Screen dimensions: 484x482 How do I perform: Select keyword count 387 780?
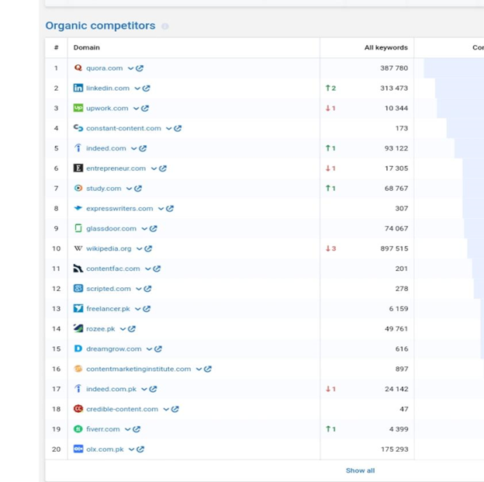click(x=394, y=68)
